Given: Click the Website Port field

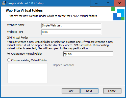Looking at the screenshot, I should pos(71,32).
